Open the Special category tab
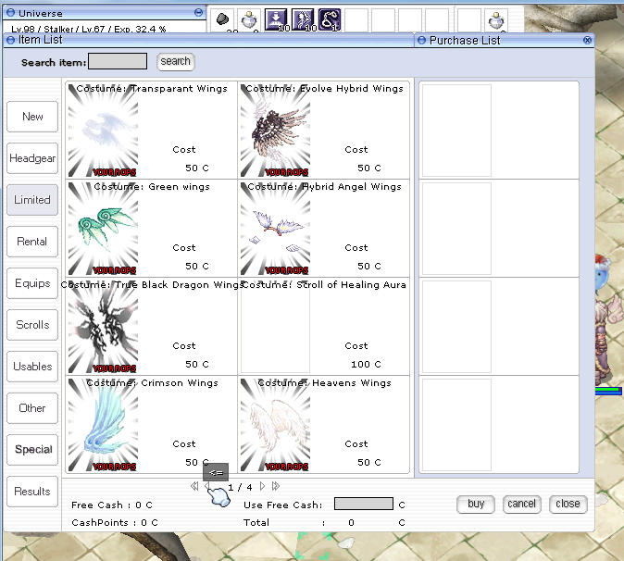Viewport: 624px width, 561px height. [x=32, y=450]
